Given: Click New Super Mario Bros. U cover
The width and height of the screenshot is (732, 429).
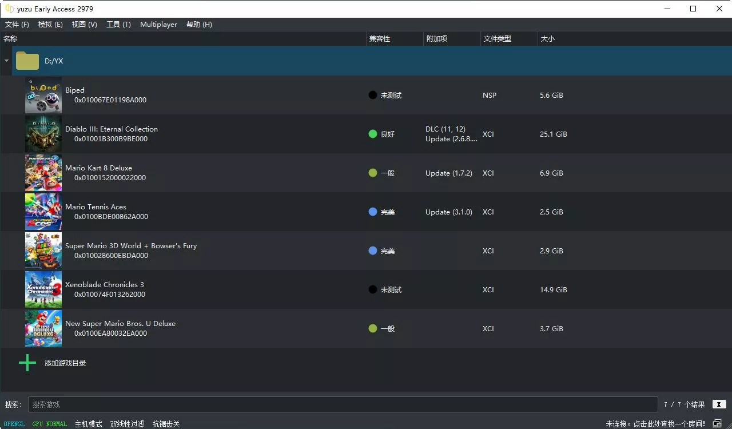Looking at the screenshot, I should 43,328.
